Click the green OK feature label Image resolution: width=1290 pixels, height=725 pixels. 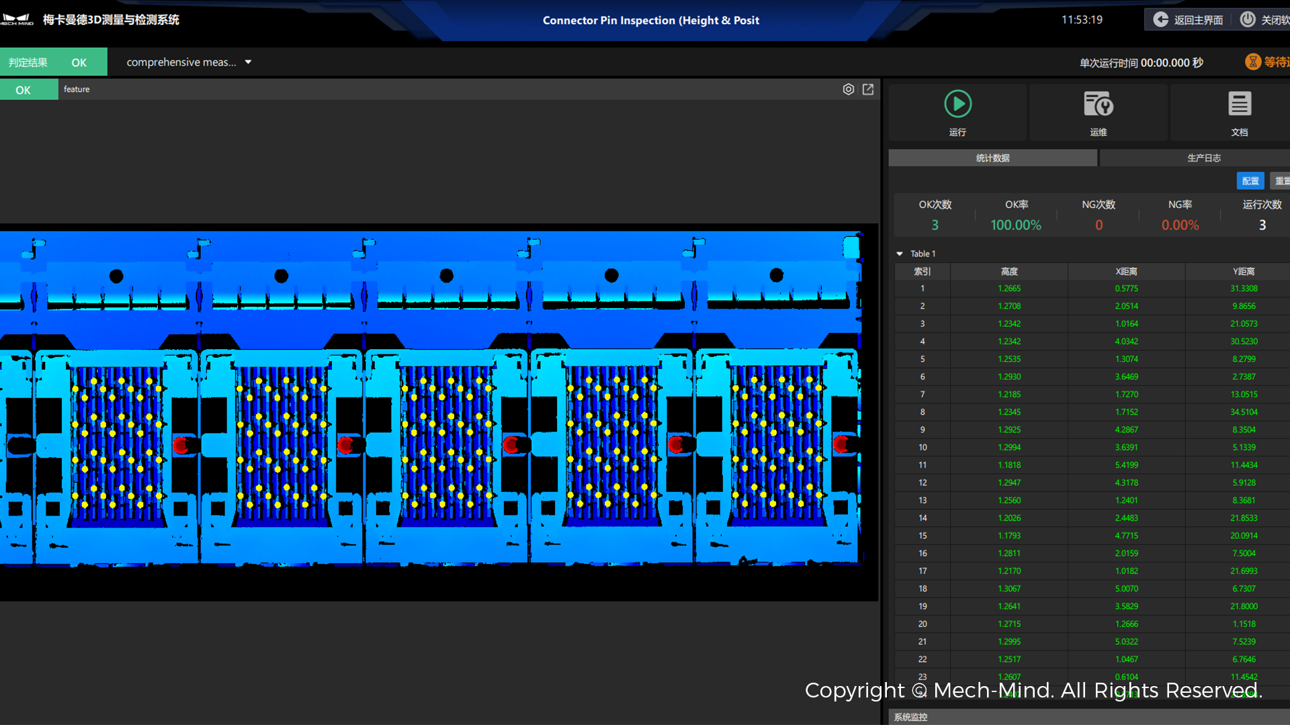(x=24, y=90)
